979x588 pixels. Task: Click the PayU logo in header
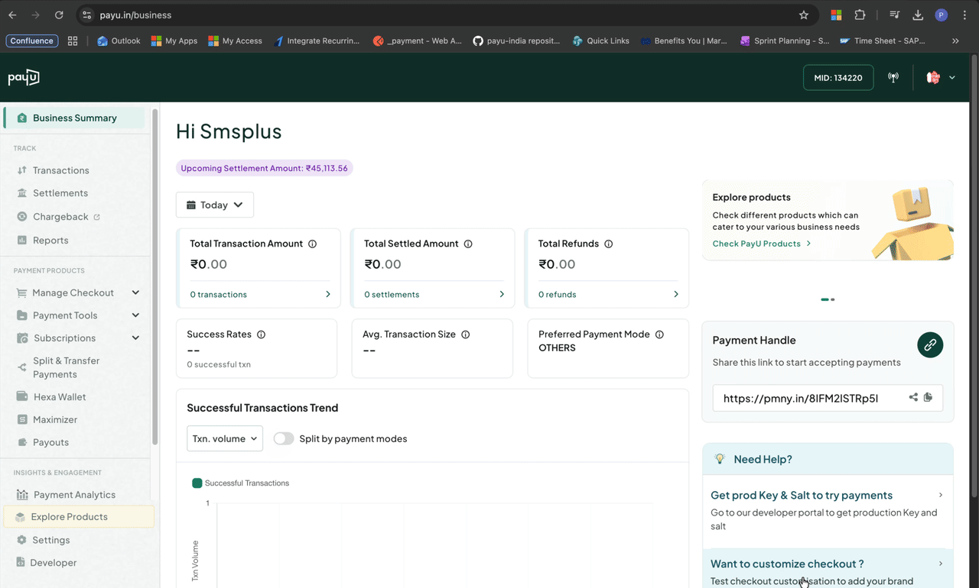point(24,77)
